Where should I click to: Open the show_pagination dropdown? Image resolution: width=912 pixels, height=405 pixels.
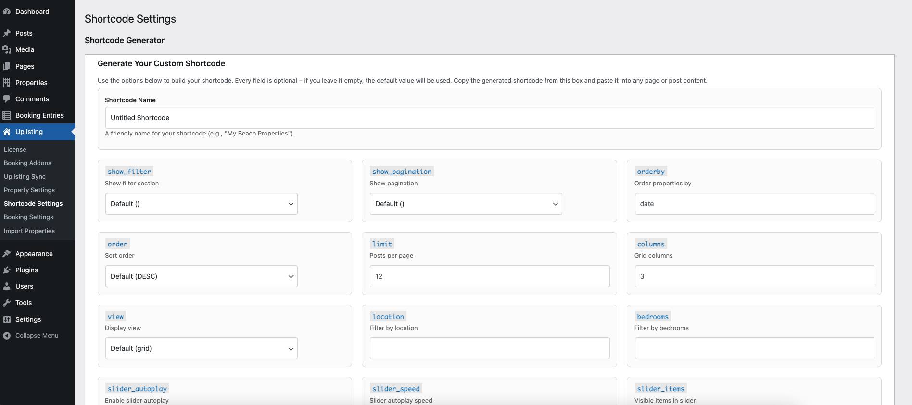tap(466, 204)
